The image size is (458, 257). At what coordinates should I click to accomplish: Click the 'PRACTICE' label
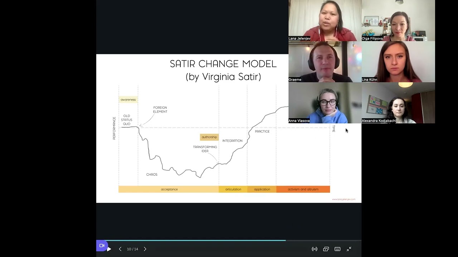click(262, 131)
